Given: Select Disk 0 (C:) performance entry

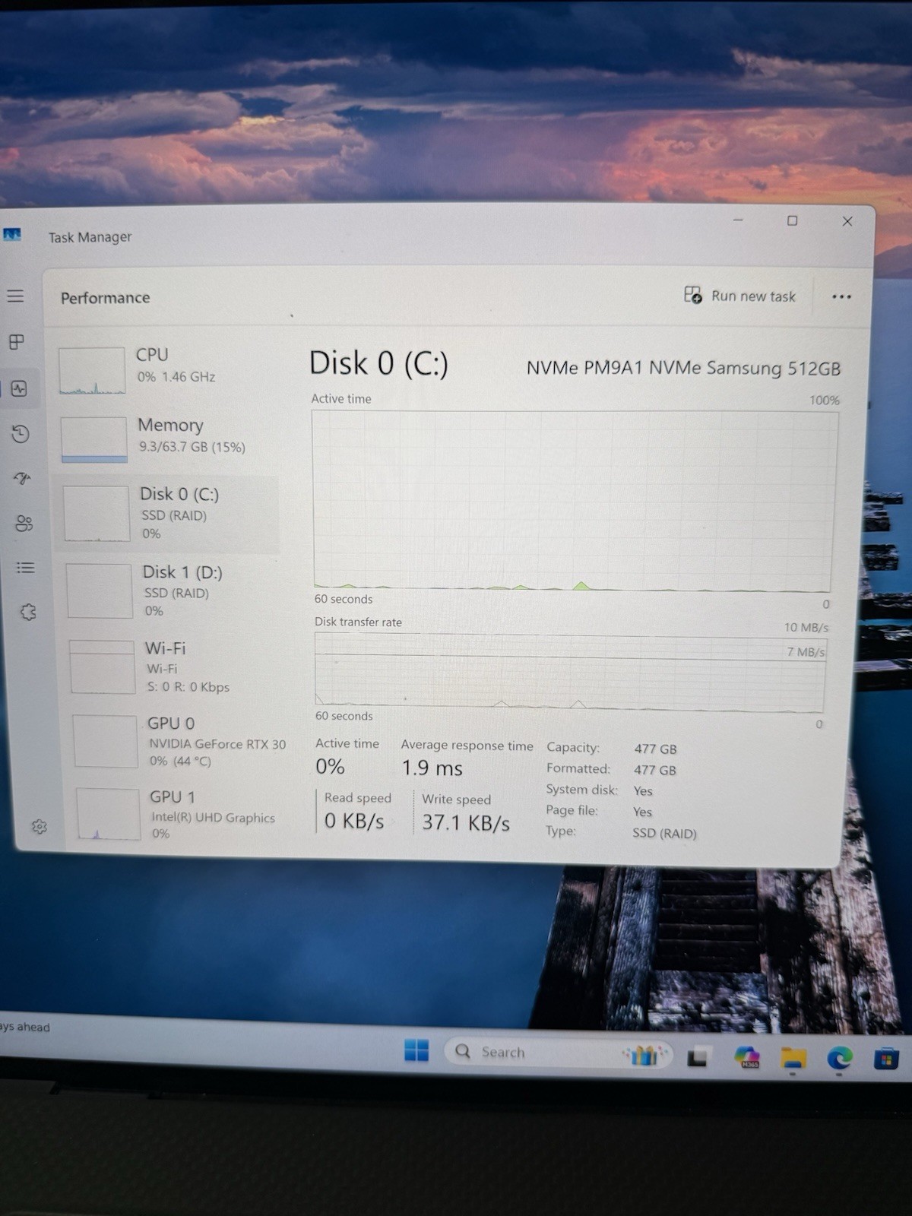Looking at the screenshot, I should coord(167,515).
